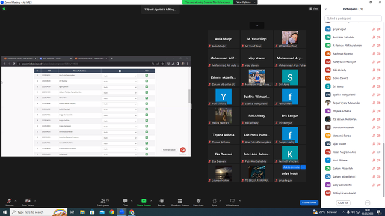Open more options menu next to Mute All
The height and width of the screenshot is (216, 385).
pyautogui.click(x=368, y=203)
